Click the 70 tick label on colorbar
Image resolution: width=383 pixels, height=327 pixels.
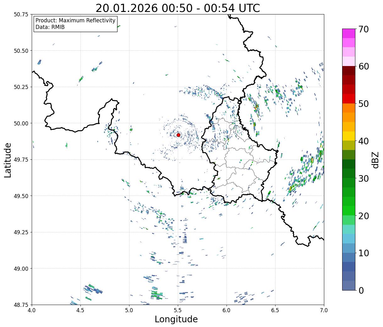363,29
